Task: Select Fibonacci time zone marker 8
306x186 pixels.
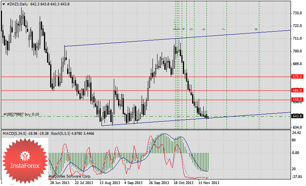Action: pyautogui.click(x=256, y=29)
